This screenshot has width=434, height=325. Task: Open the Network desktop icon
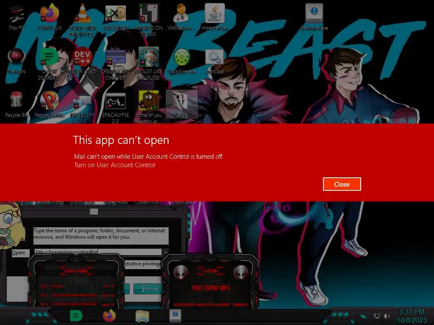tap(17, 61)
